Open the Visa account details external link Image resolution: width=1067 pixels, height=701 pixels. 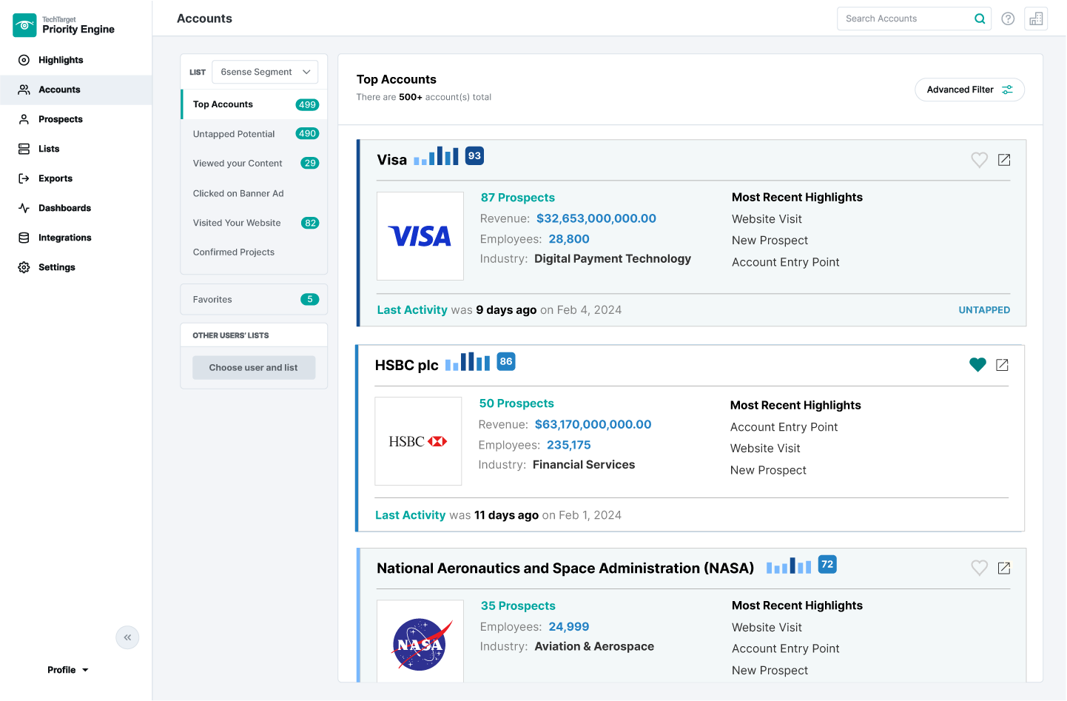point(1004,159)
